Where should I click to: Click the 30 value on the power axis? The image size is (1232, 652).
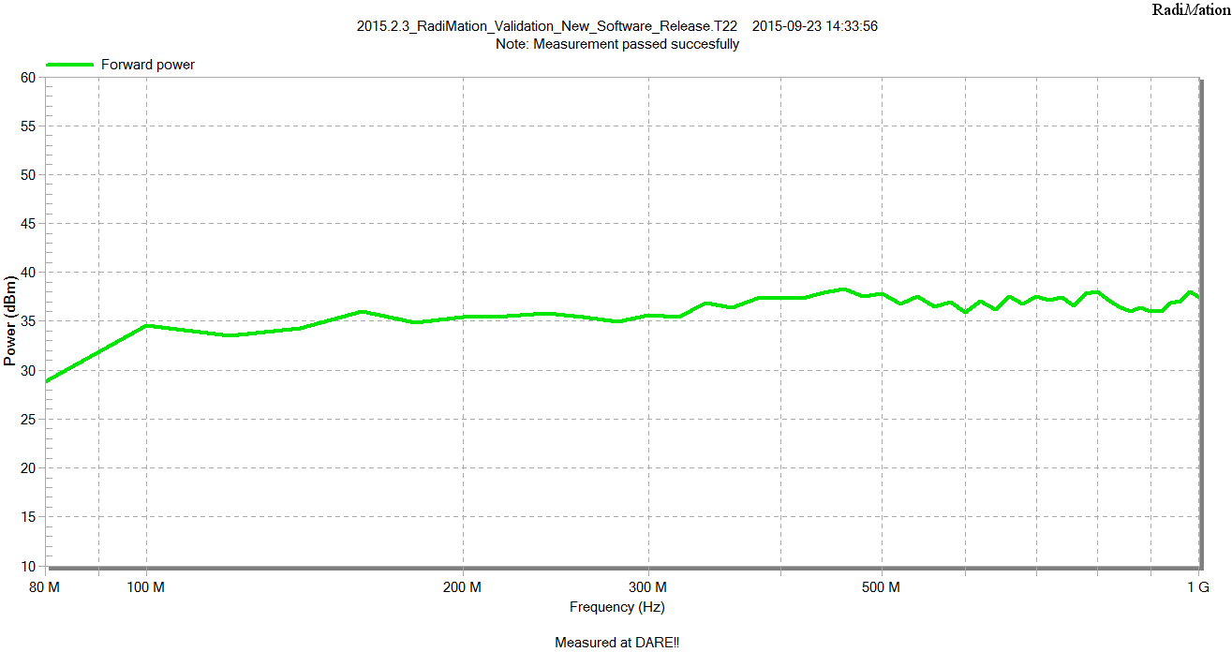tap(27, 371)
